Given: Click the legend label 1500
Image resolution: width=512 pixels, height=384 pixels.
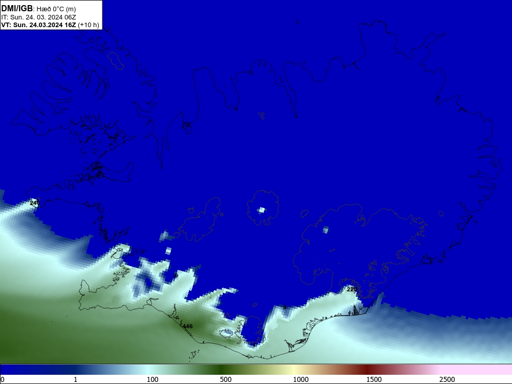Looking at the screenshot, I should [x=374, y=379].
